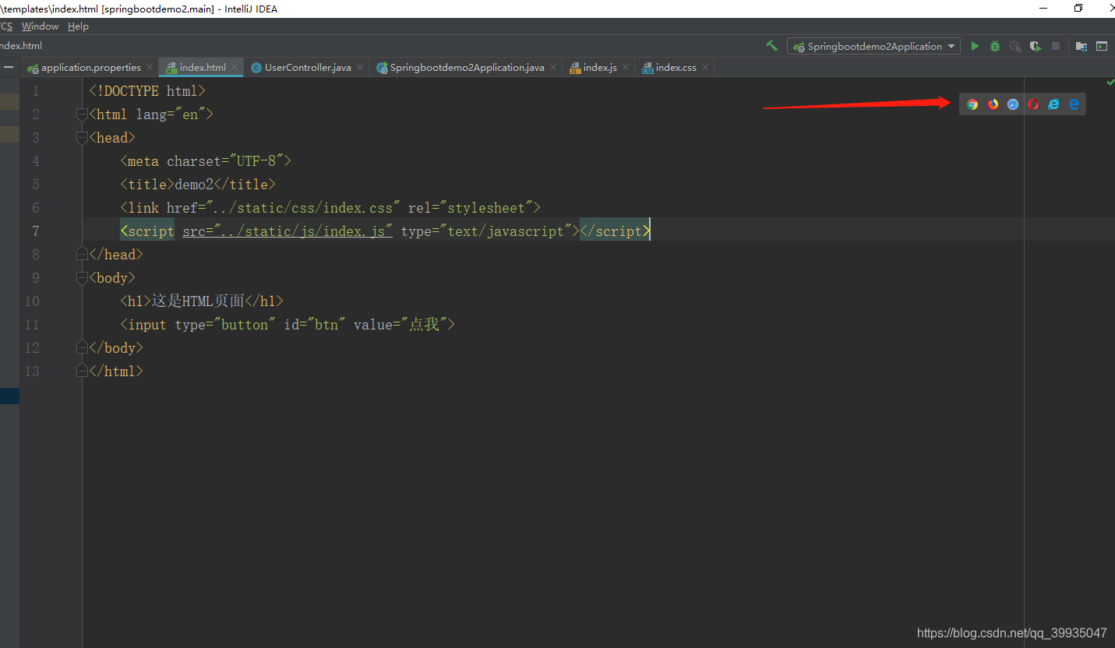This screenshot has width=1115, height=648.
Task: Click the fold marker on line 12
Action: (x=82, y=347)
